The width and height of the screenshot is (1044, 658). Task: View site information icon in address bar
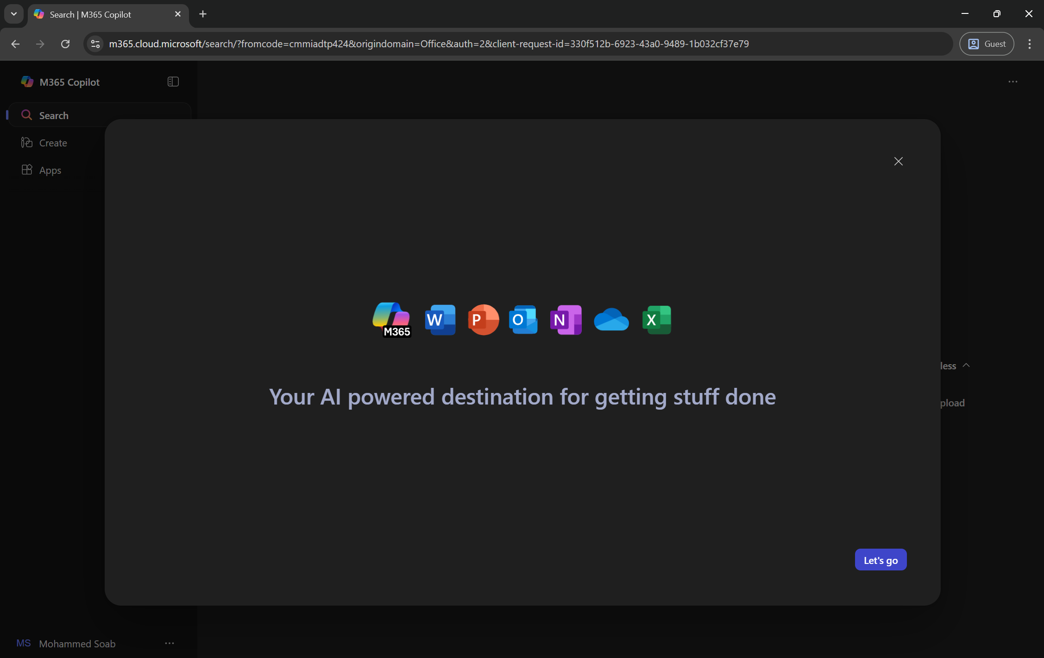pos(95,44)
